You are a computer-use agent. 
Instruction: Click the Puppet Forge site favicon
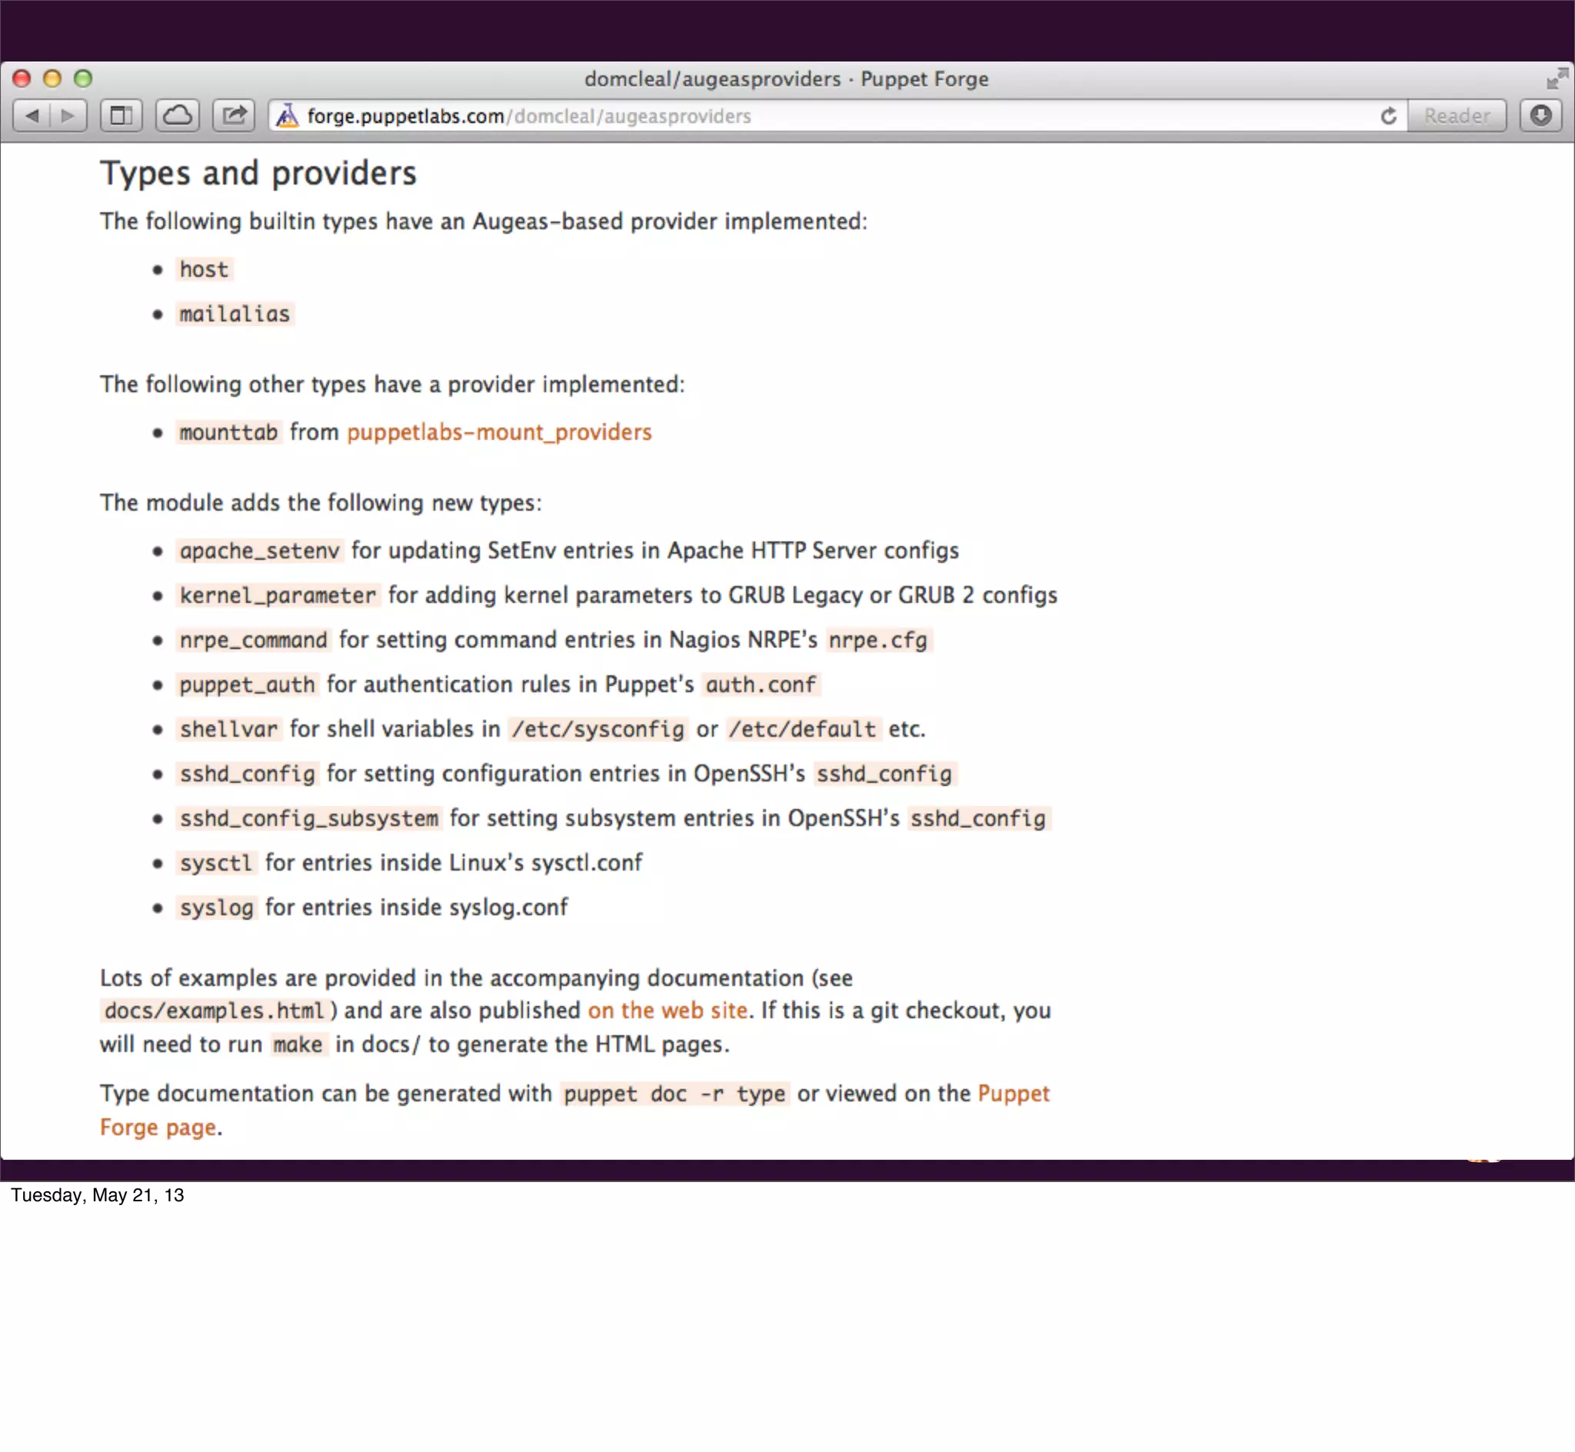tap(288, 116)
